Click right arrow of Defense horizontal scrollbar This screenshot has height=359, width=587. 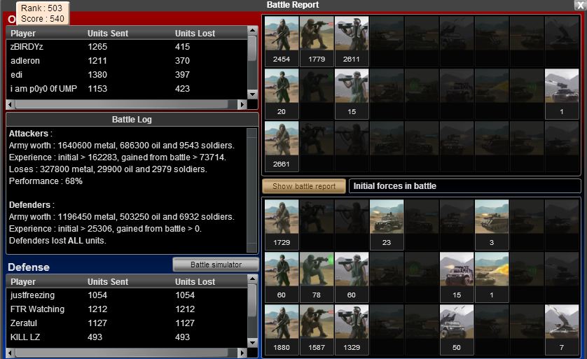(242, 353)
